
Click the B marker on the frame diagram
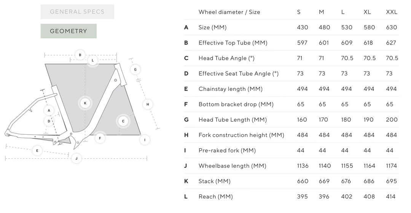point(80,55)
